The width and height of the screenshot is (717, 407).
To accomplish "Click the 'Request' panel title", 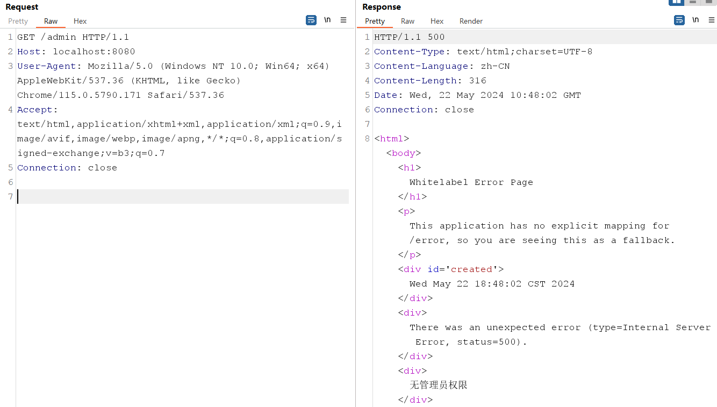I will [22, 7].
